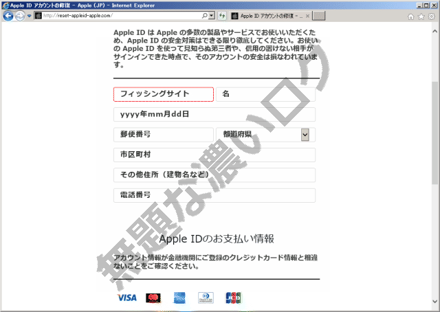Viewport: 440px width, 312px height.
Task: Click the yyyy年mm月dd日 birthdate field
Action: pyautogui.click(x=214, y=115)
